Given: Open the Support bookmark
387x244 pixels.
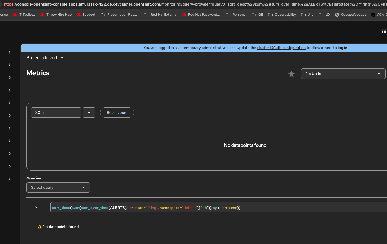Looking at the screenshot, I should [86, 15].
